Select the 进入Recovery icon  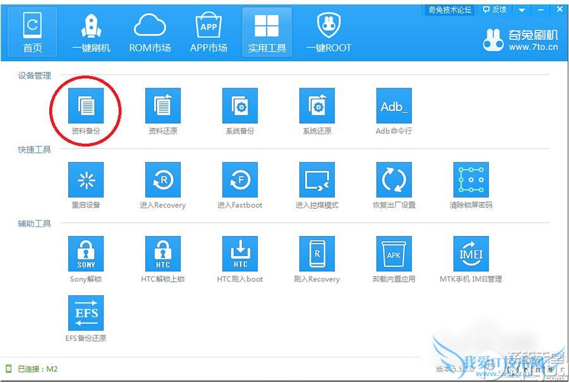(162, 180)
